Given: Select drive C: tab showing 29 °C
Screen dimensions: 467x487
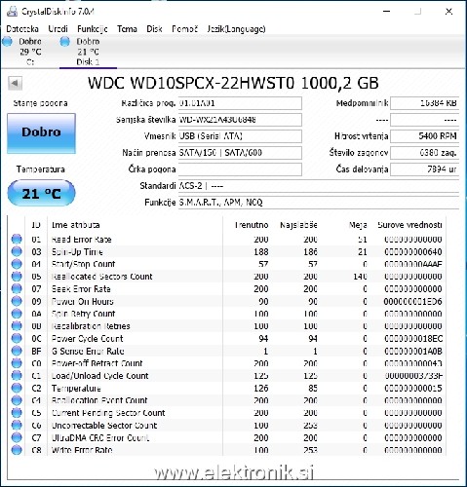Looking at the screenshot, I should (30, 52).
